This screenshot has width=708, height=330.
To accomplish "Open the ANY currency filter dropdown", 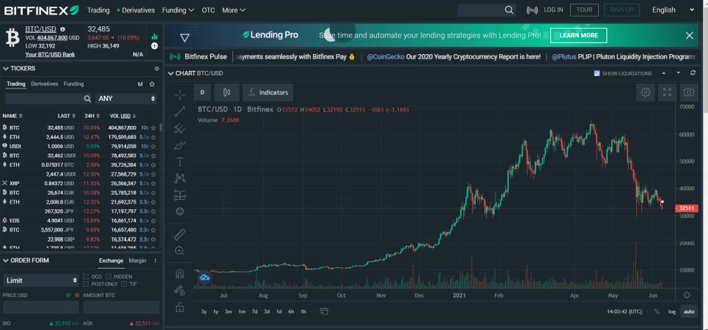I will tap(126, 98).
